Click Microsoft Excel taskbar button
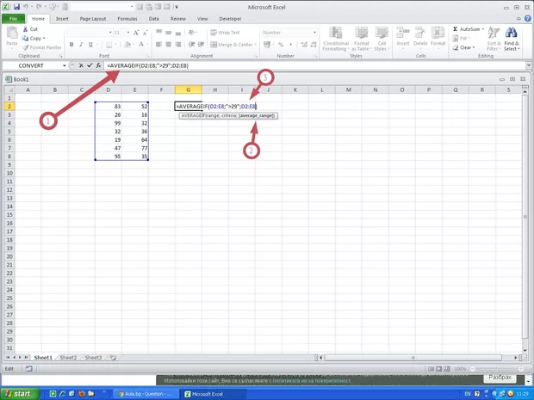Image resolution: width=534 pixels, height=400 pixels. tap(213, 394)
